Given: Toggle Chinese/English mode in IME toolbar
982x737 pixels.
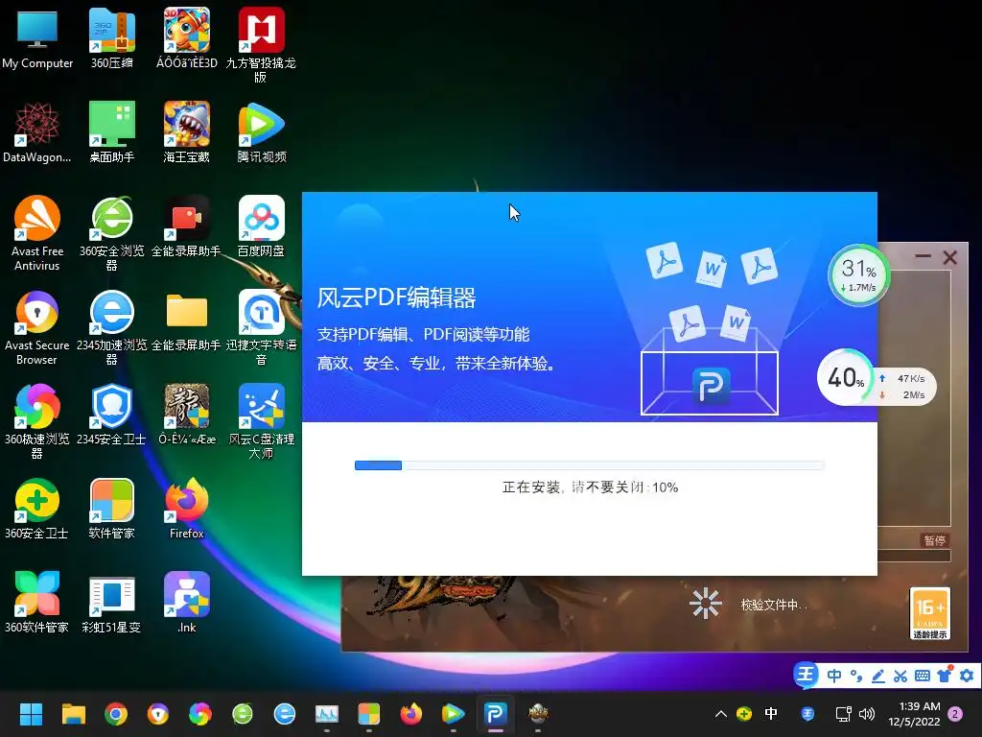Looking at the screenshot, I should pos(834,676).
